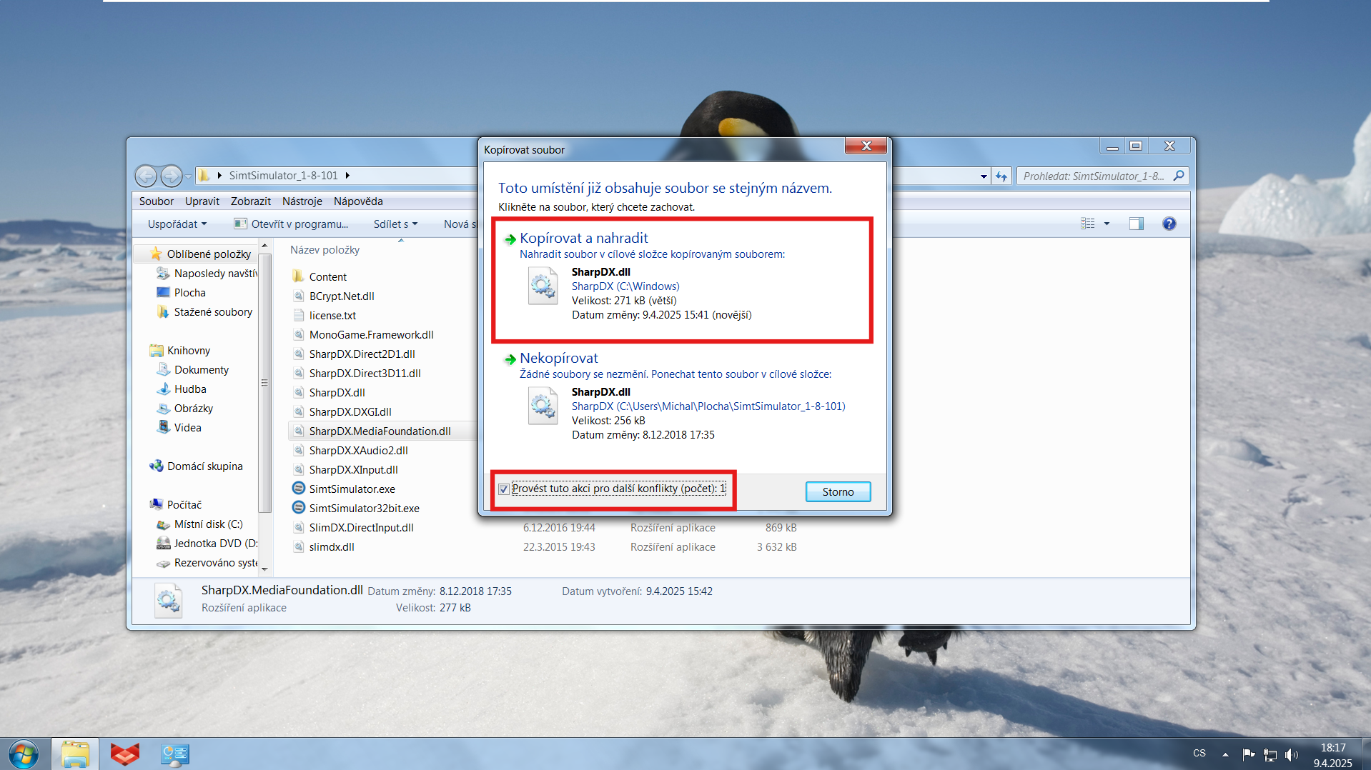Open SimtSimulator.exe application icon

coord(299,489)
